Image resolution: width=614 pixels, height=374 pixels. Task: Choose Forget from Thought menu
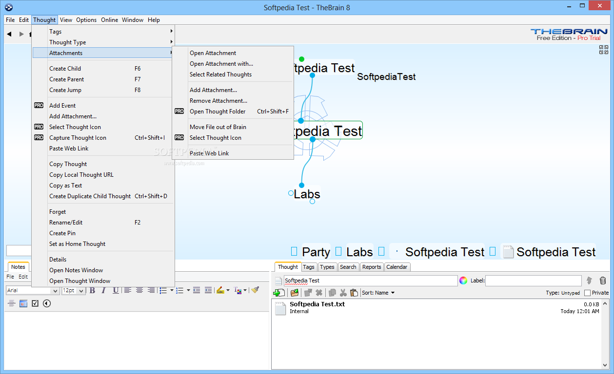(103, 212)
